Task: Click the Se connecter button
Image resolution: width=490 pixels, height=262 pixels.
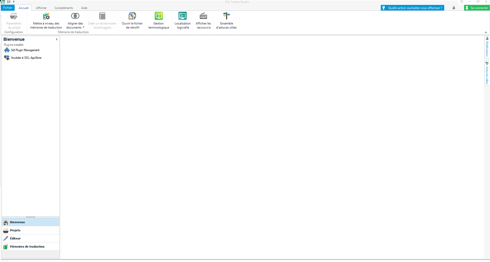Action: tap(477, 7)
